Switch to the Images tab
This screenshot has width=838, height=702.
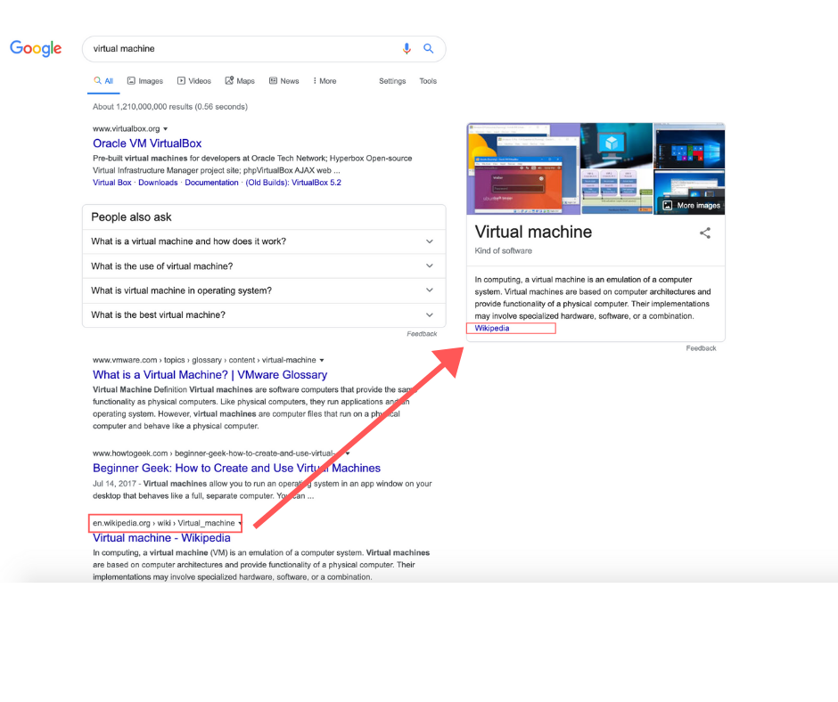144,81
